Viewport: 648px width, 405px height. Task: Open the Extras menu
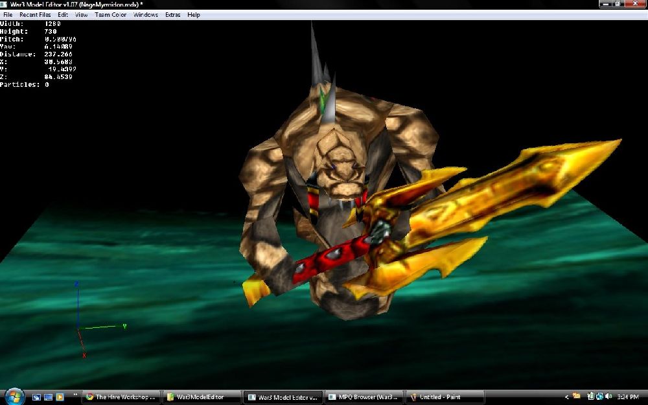pos(173,15)
